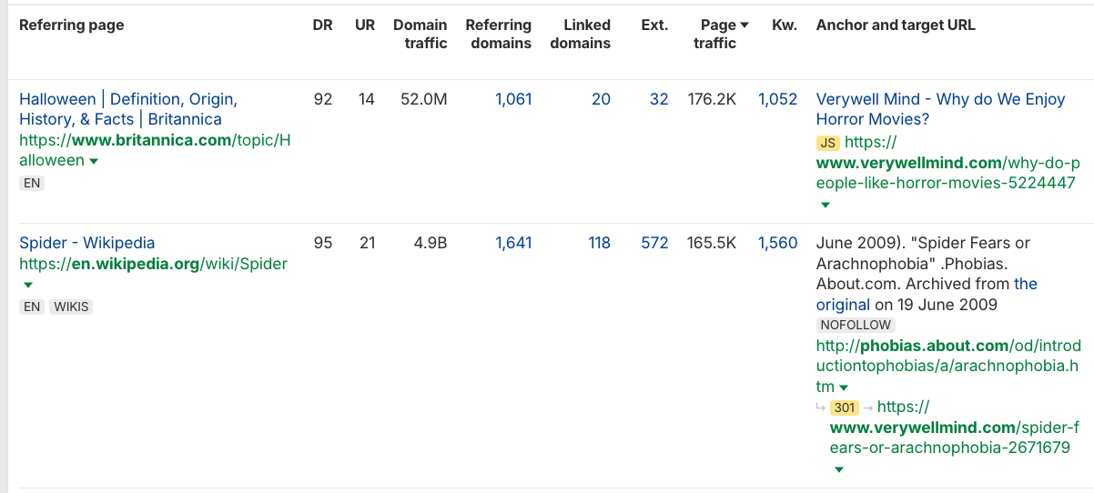Expand dropdown next to Britannica Halloween URL
Viewport: 1094px width, 493px height.
(x=93, y=161)
